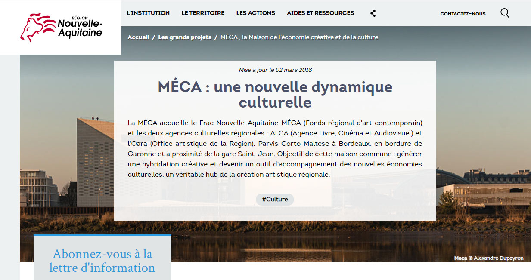Viewport: 531px width, 280px height.
Task: Select the #Culture tag button
Action: [275, 200]
